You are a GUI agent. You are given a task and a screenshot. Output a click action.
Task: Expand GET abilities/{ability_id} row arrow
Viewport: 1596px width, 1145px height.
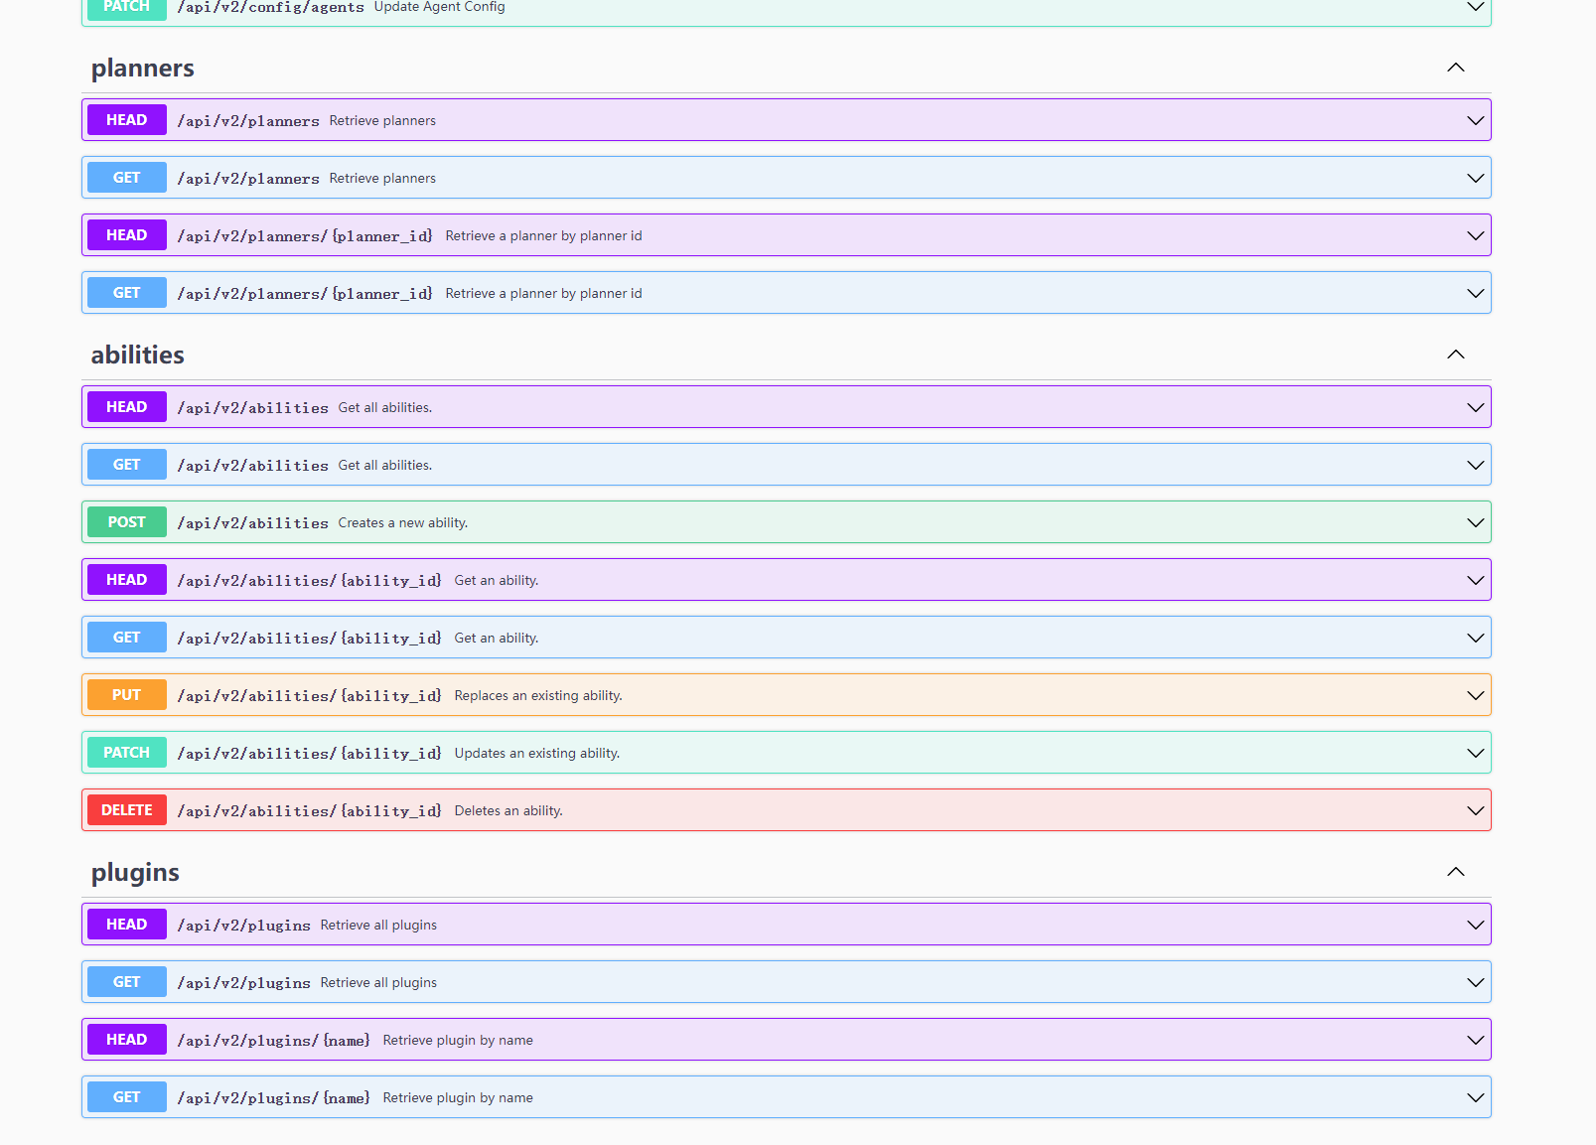pyautogui.click(x=1475, y=638)
